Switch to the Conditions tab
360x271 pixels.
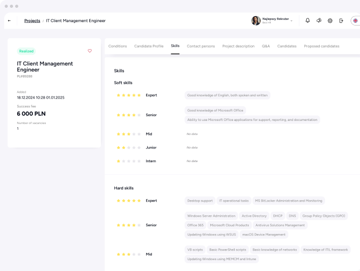pyautogui.click(x=117, y=46)
